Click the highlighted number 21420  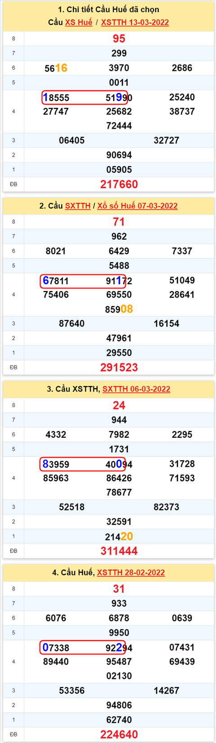tap(119, 536)
